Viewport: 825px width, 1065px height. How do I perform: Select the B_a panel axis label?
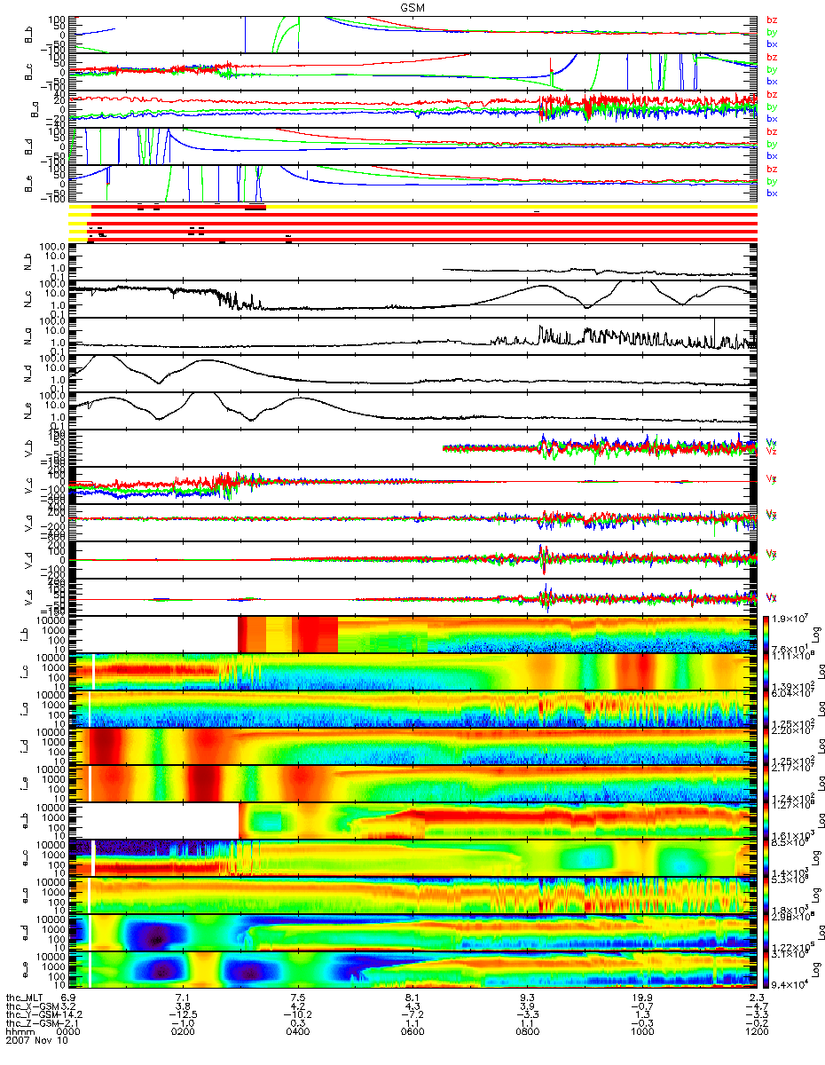(35, 108)
